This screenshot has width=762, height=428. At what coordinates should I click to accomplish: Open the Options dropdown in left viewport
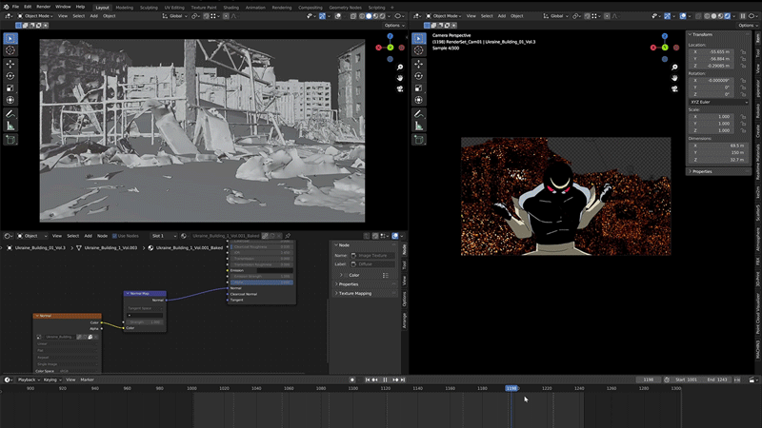click(394, 26)
